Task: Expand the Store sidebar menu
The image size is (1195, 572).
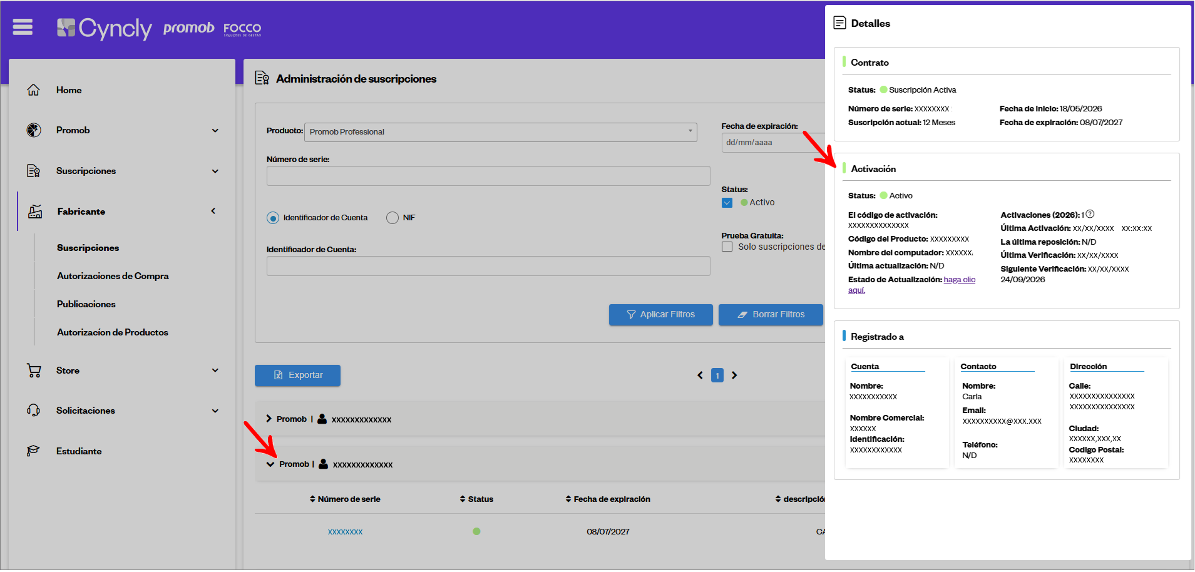Action: (215, 370)
